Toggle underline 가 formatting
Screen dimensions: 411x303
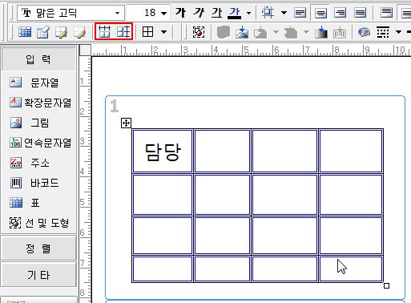pyautogui.click(x=216, y=12)
